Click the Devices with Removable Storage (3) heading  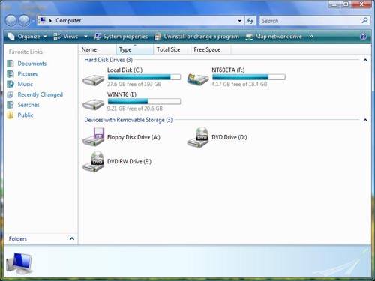click(128, 120)
